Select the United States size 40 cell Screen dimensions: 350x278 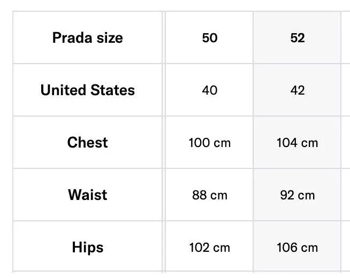pyautogui.click(x=210, y=90)
